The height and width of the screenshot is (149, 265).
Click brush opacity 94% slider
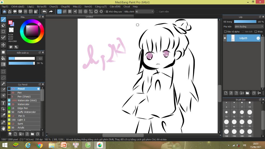(22, 63)
